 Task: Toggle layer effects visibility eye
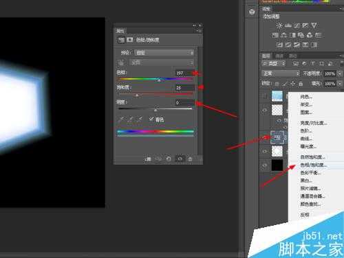point(279,120)
